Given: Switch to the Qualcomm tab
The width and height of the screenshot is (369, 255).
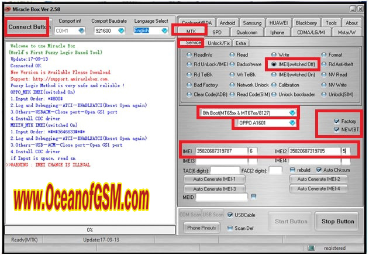Looking at the screenshot, I should point(247,32).
